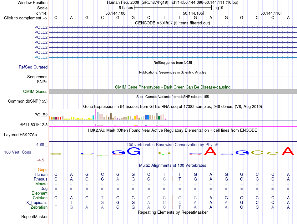Click the GTEx Gene Expression track title
Screen dimensions: 297x224
pos(173,106)
